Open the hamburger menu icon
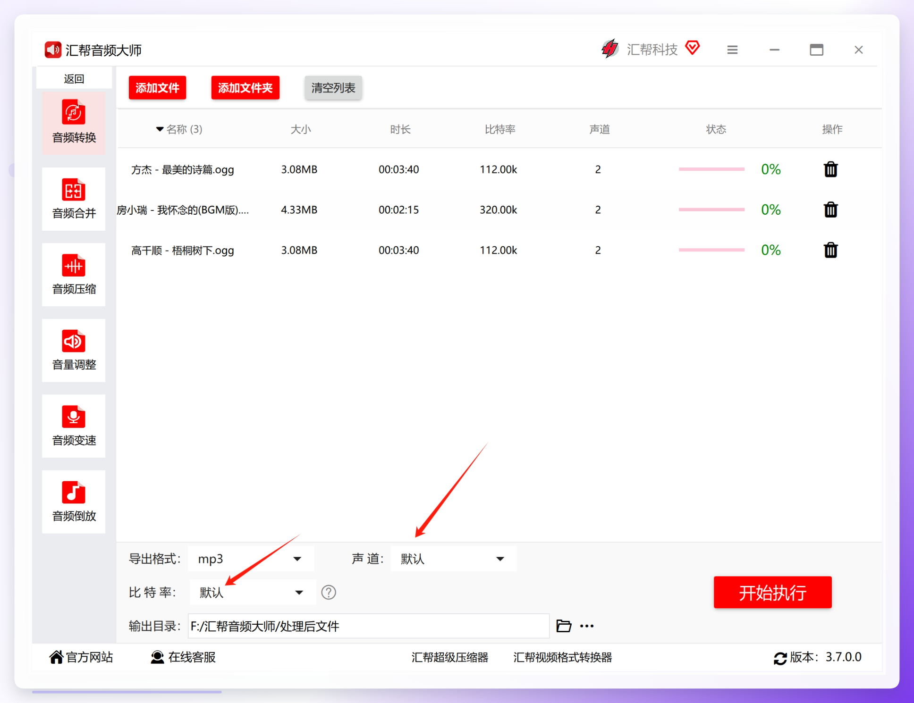 click(x=732, y=50)
